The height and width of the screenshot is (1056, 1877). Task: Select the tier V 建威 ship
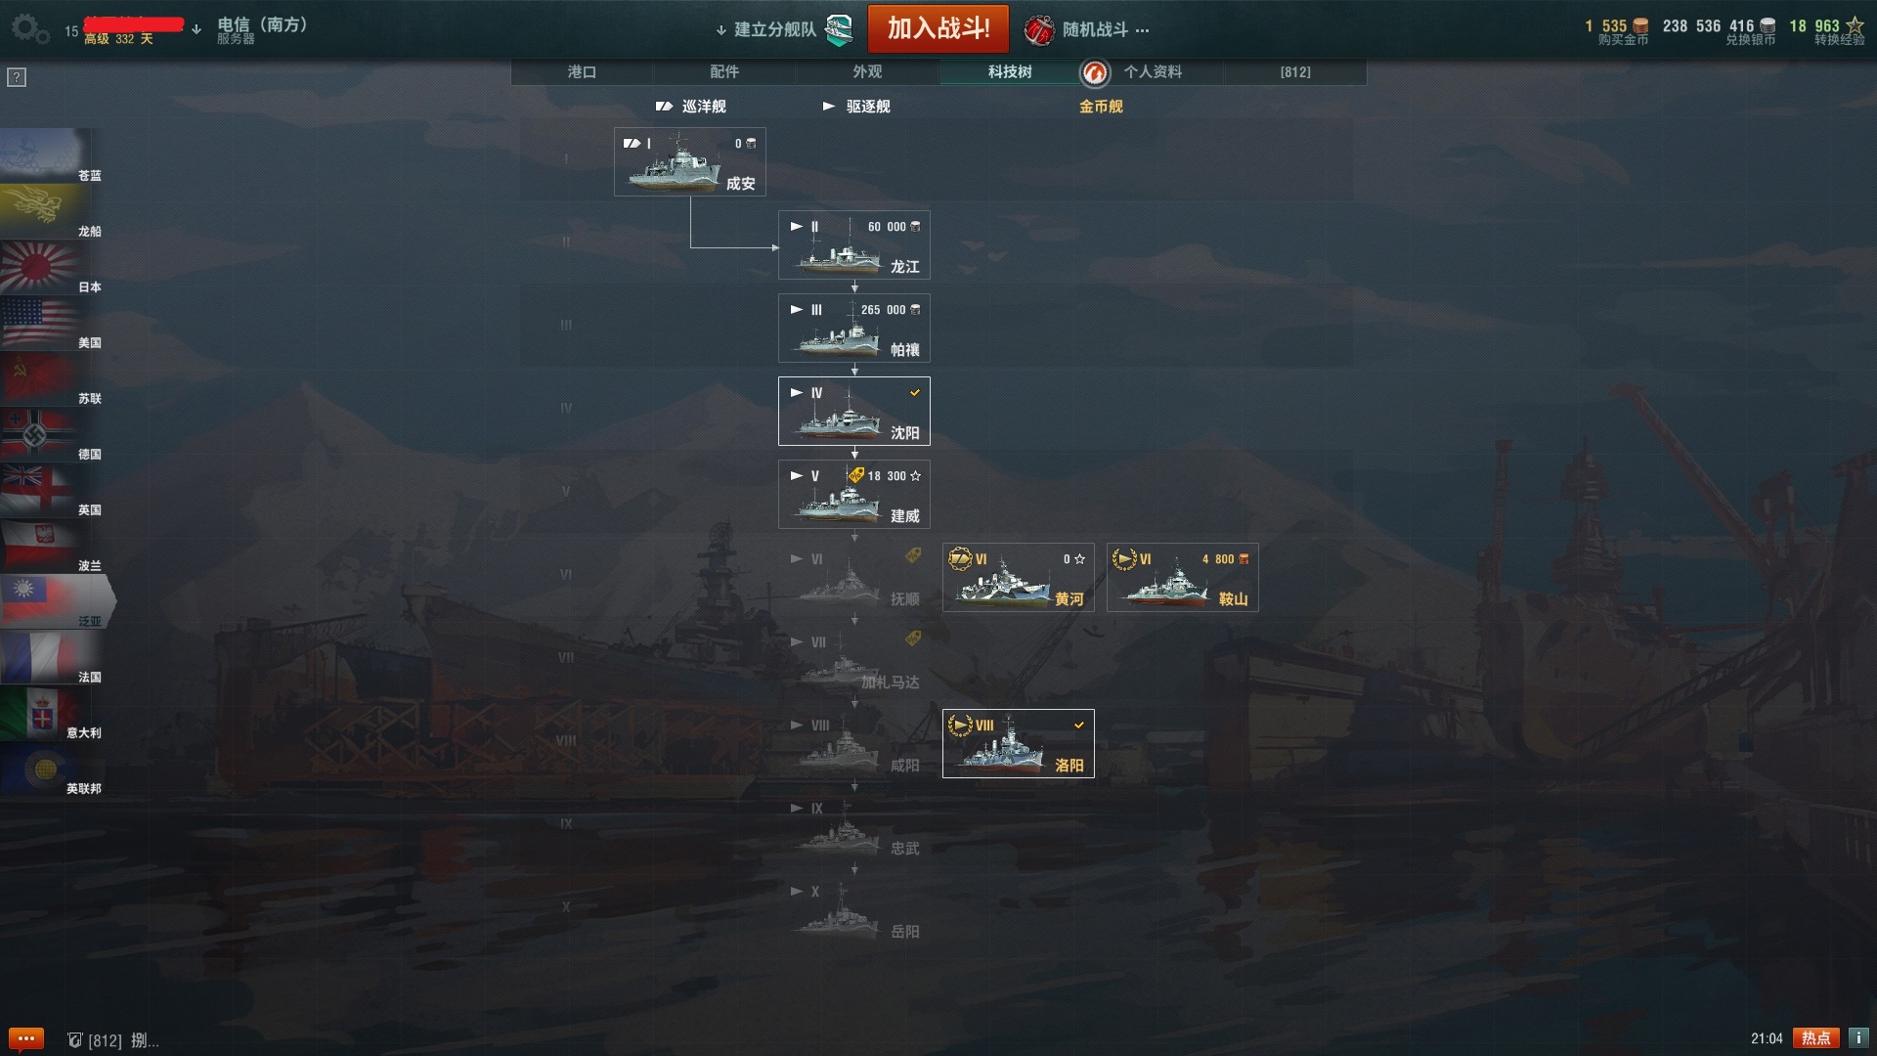pos(854,495)
